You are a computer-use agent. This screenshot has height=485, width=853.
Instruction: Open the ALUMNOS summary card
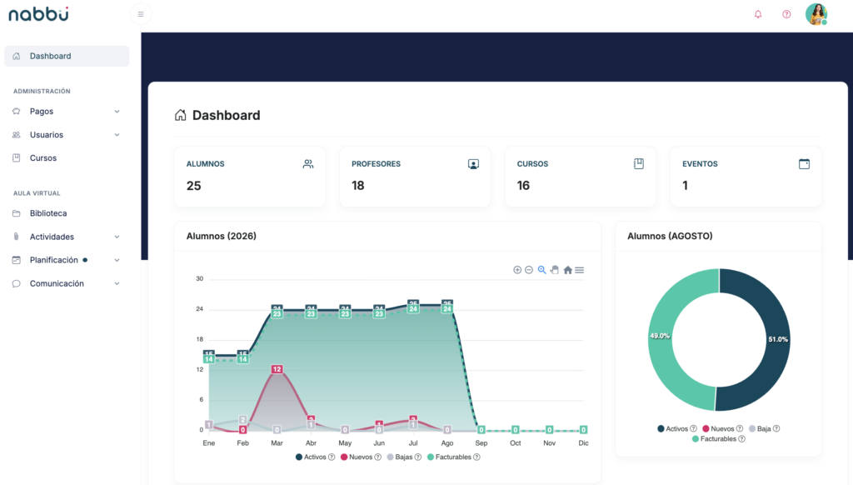(250, 177)
